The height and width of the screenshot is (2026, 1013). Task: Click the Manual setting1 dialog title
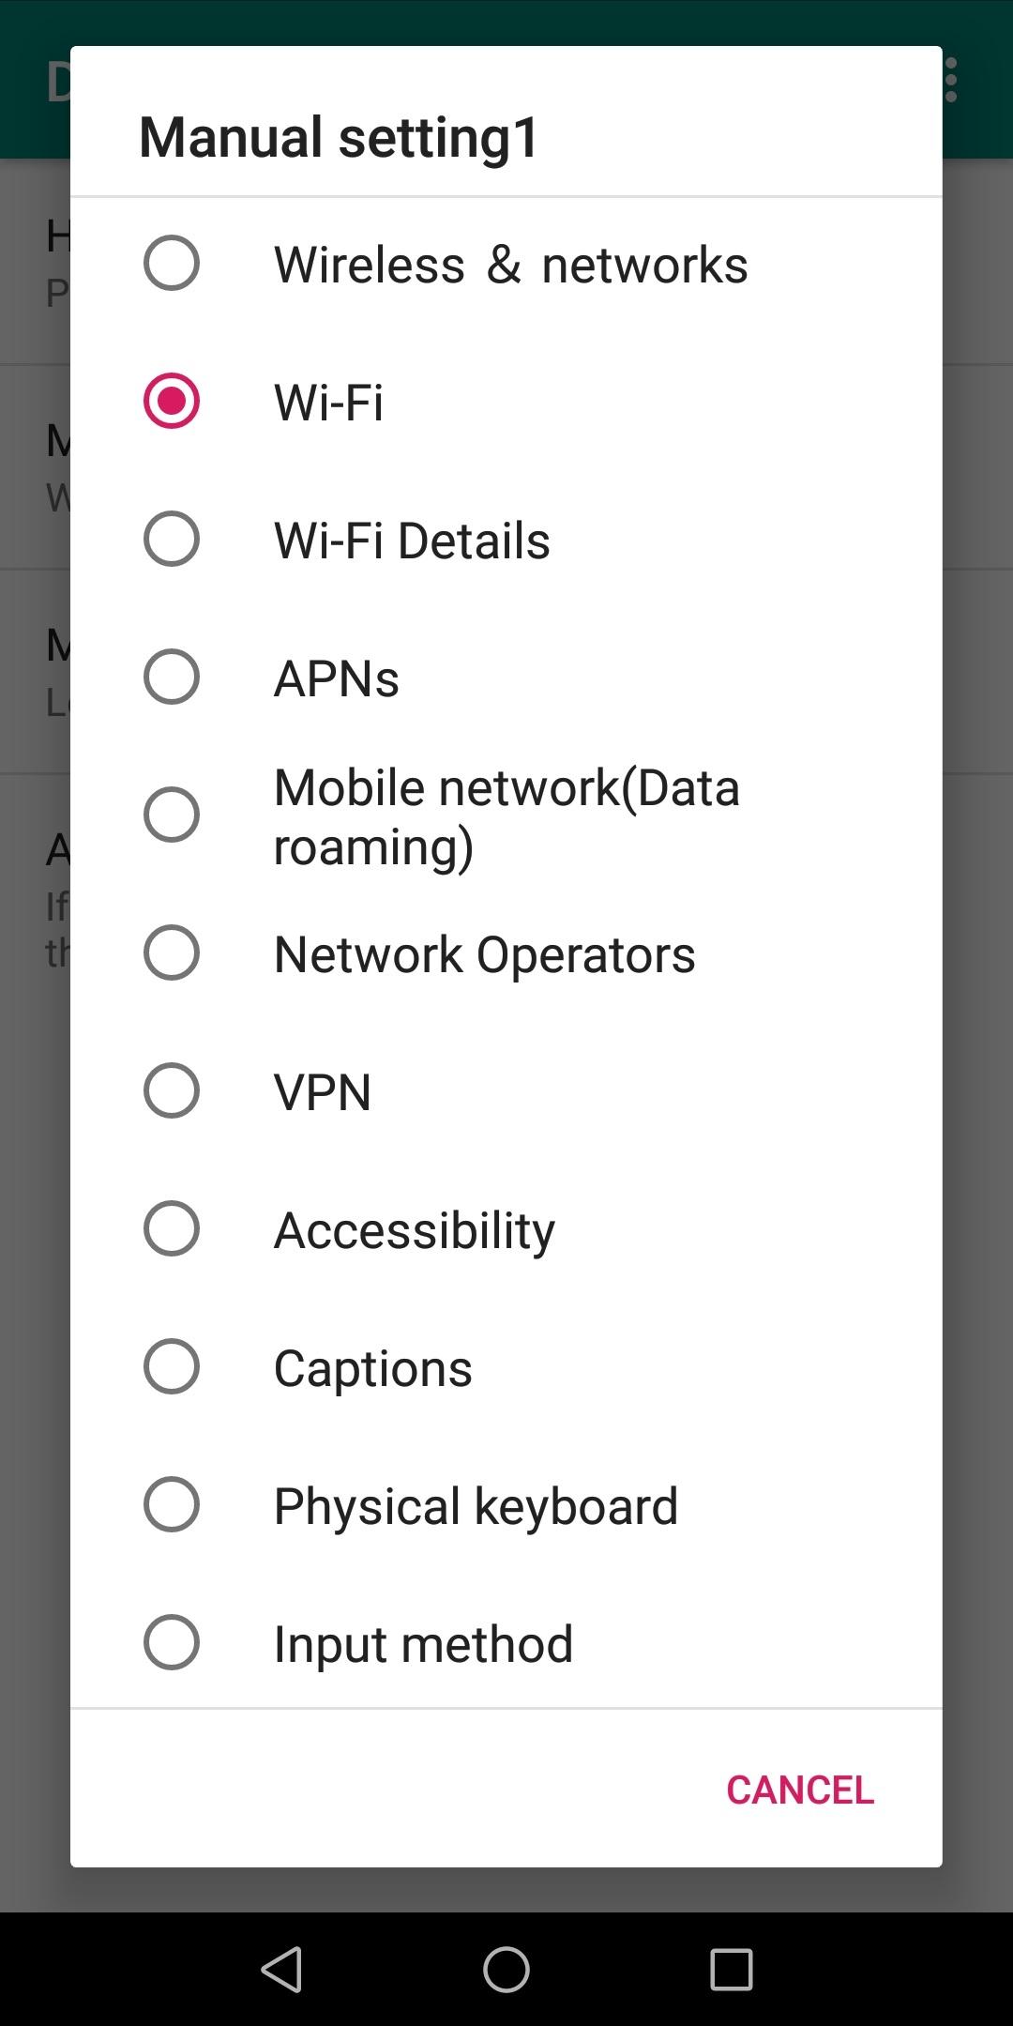[x=339, y=137]
